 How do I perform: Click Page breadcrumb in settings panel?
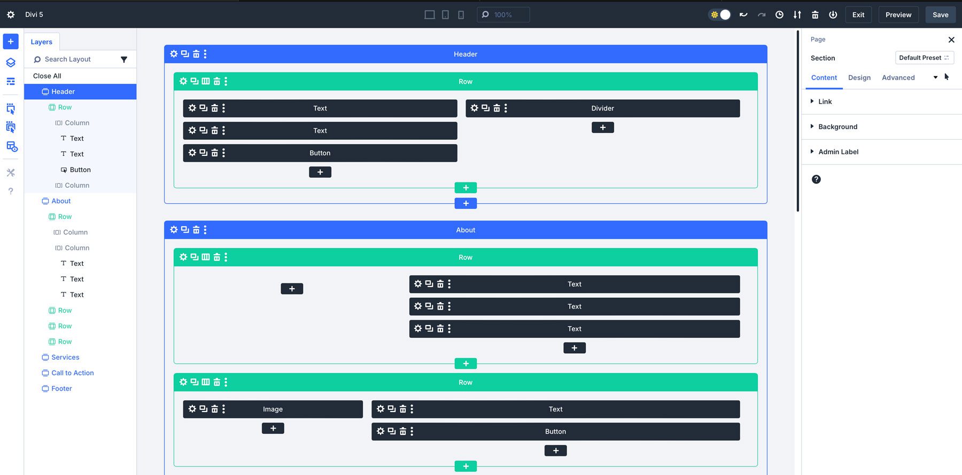tap(818, 39)
